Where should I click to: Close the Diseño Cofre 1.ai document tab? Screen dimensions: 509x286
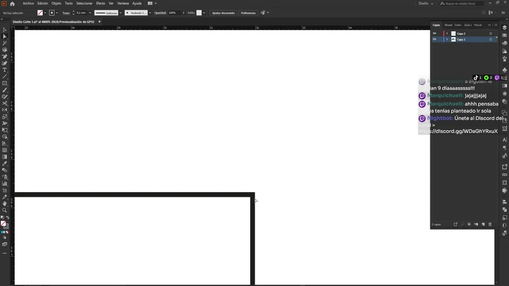(99, 21)
